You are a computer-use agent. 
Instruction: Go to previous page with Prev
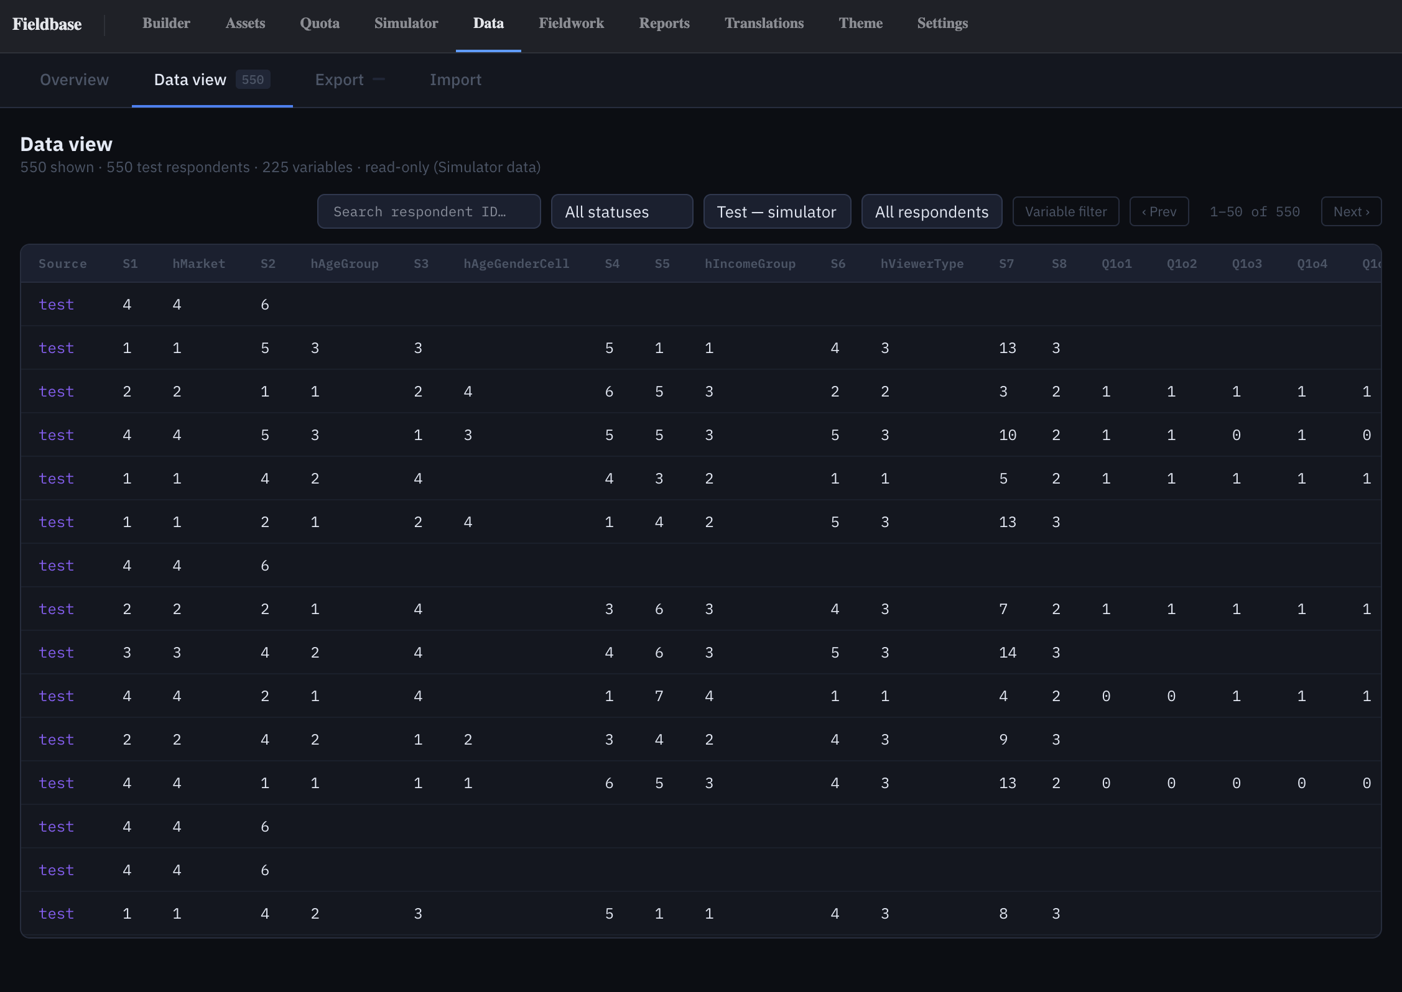1159,211
